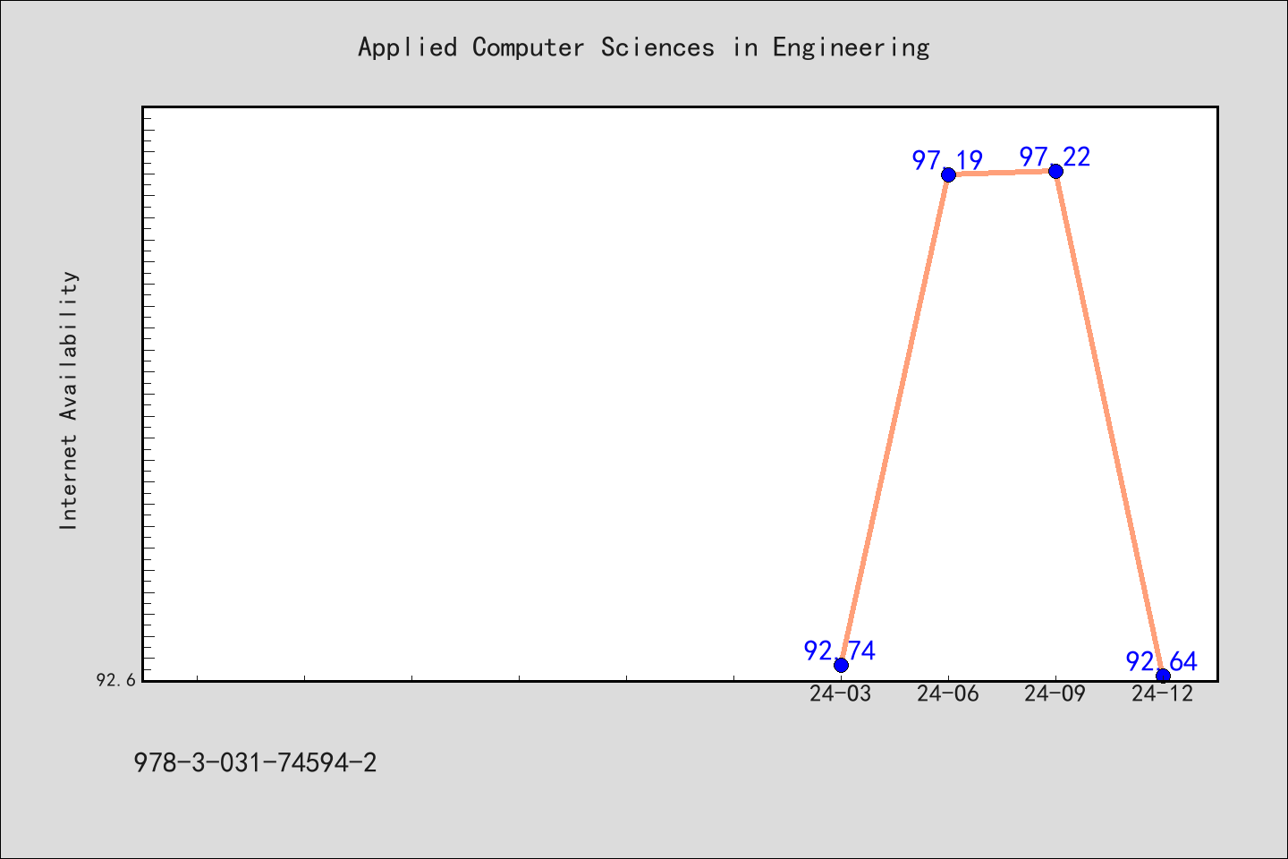The image size is (1288, 859).
Task: Click the blue value label 92.74
Action: click(x=840, y=651)
